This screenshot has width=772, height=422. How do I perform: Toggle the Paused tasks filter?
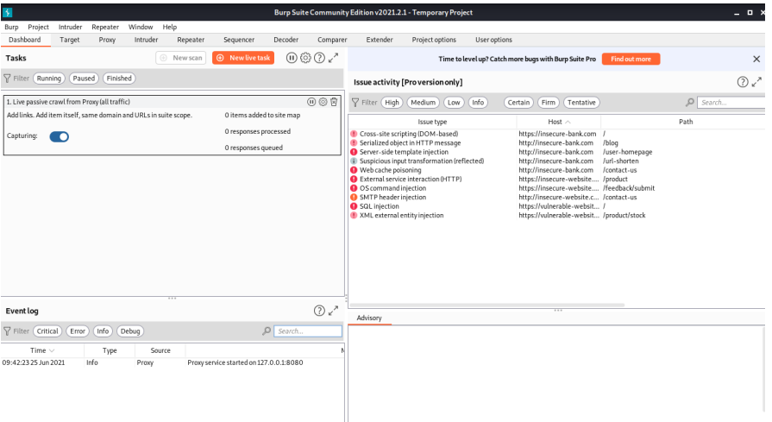click(84, 79)
